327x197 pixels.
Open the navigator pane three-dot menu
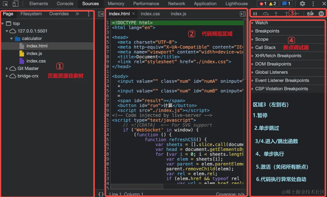pyautogui.click(x=89, y=14)
